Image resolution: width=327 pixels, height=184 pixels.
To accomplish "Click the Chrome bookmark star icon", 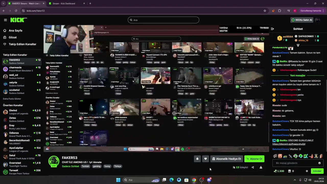I will click(265, 11).
